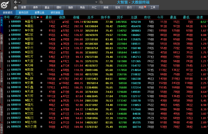Expand the search box dropdown arrow
Screen dimensions: 208x134
click(97, 2)
